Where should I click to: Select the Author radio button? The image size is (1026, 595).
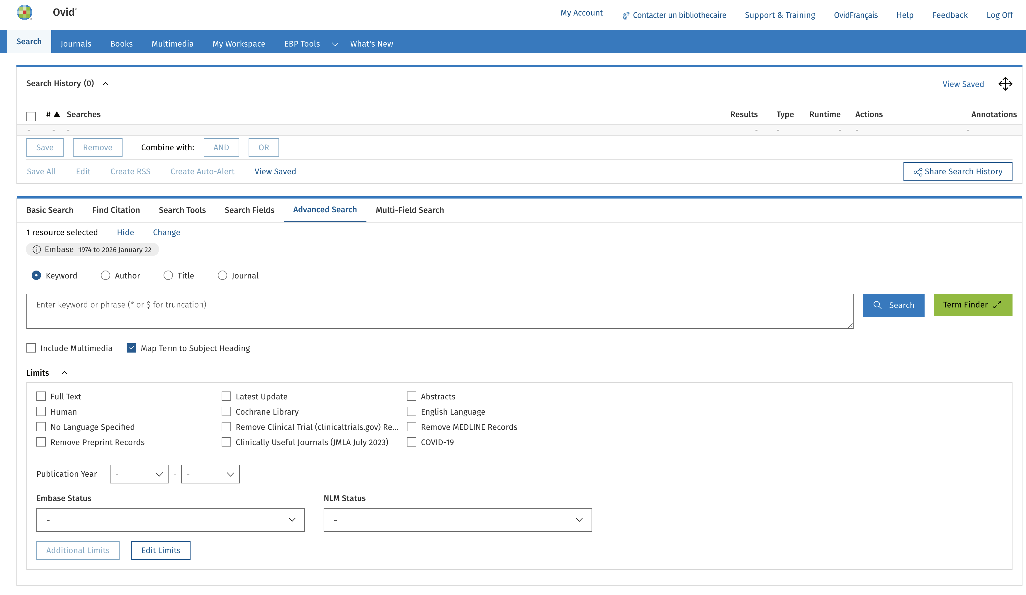[106, 276]
